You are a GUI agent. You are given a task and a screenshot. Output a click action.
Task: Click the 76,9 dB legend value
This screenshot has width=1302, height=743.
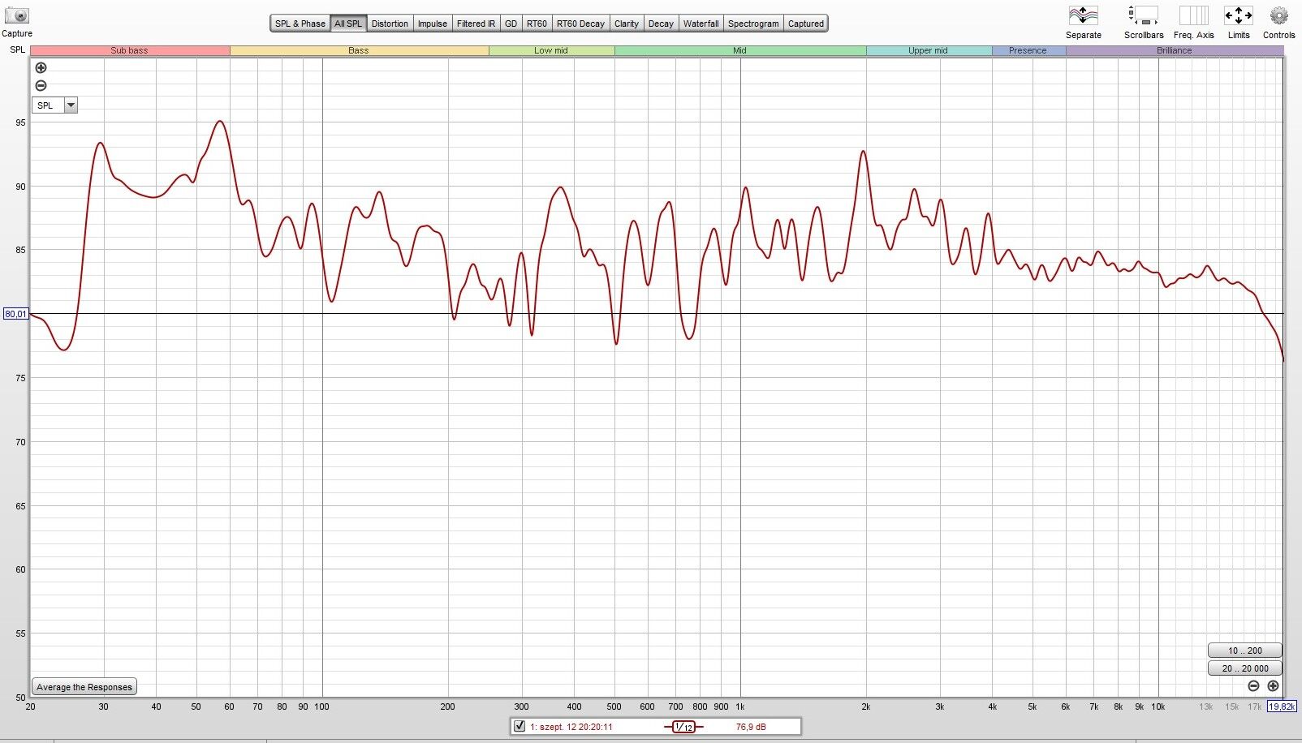(751, 727)
